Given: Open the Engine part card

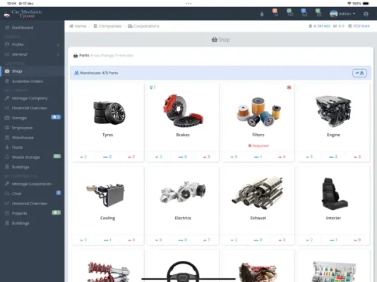Looking at the screenshot, I should click(x=333, y=123).
